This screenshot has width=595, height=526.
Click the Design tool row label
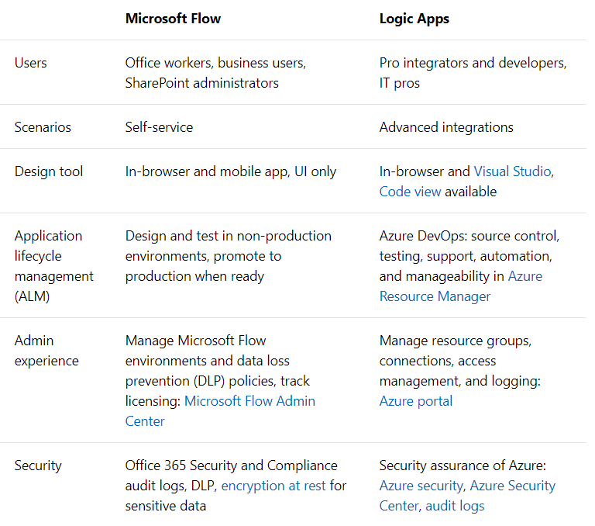point(49,171)
